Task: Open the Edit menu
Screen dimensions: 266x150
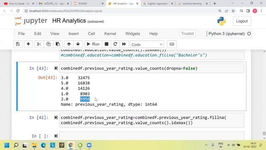Action: 37,34
